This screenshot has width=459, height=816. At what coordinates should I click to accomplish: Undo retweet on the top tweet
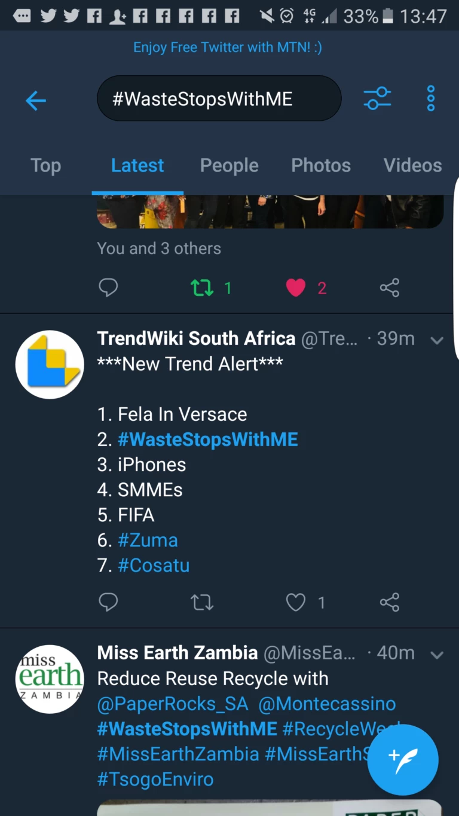pos(202,288)
